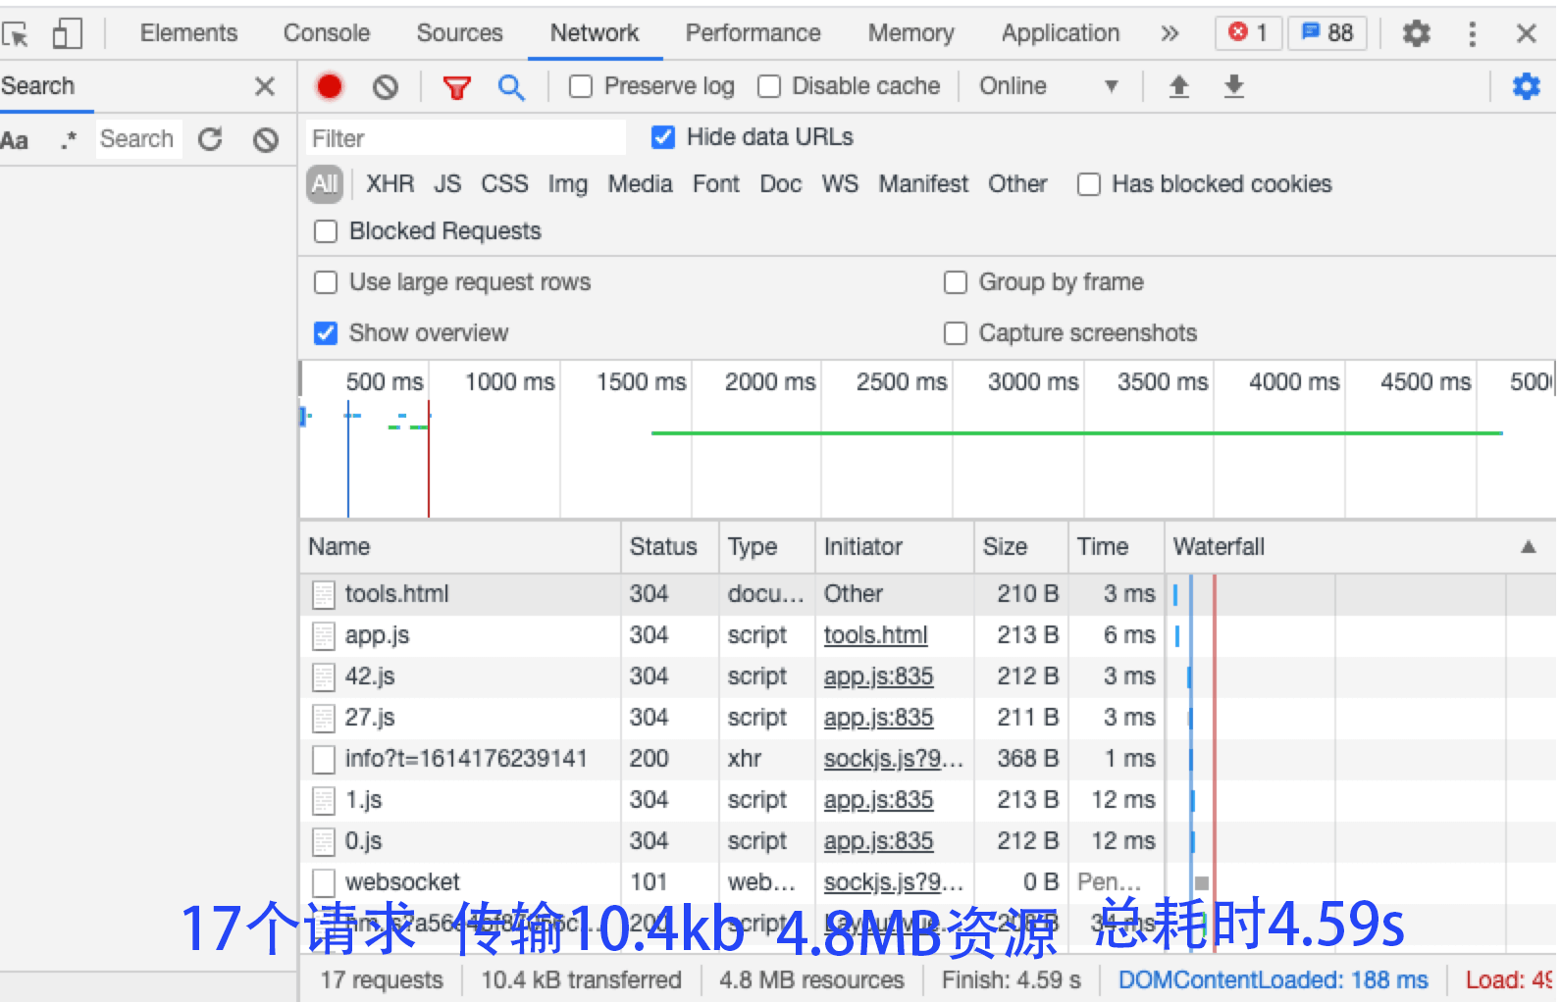The height and width of the screenshot is (1002, 1560).
Task: Toggle the red filter funnel icon
Action: [456, 88]
